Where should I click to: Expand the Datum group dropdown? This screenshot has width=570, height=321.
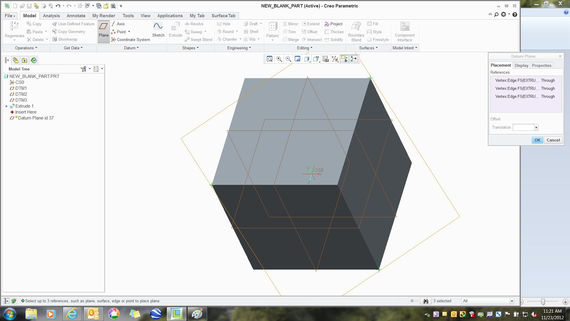131,48
